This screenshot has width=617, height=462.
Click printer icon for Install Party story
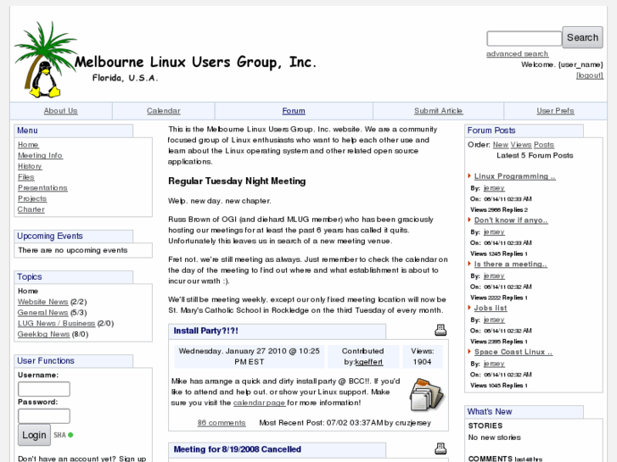(x=440, y=330)
